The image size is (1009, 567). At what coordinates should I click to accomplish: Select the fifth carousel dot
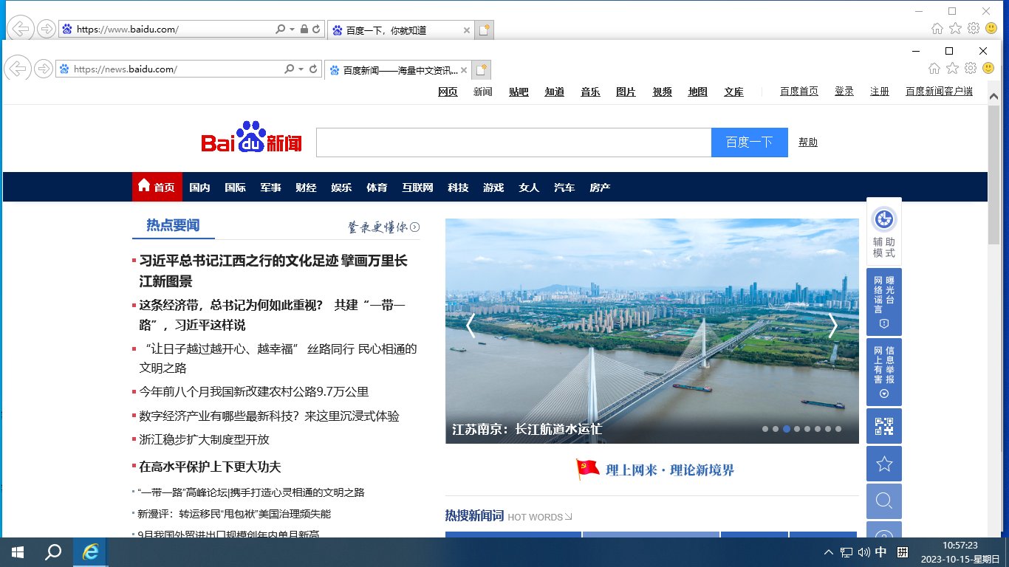[807, 427]
